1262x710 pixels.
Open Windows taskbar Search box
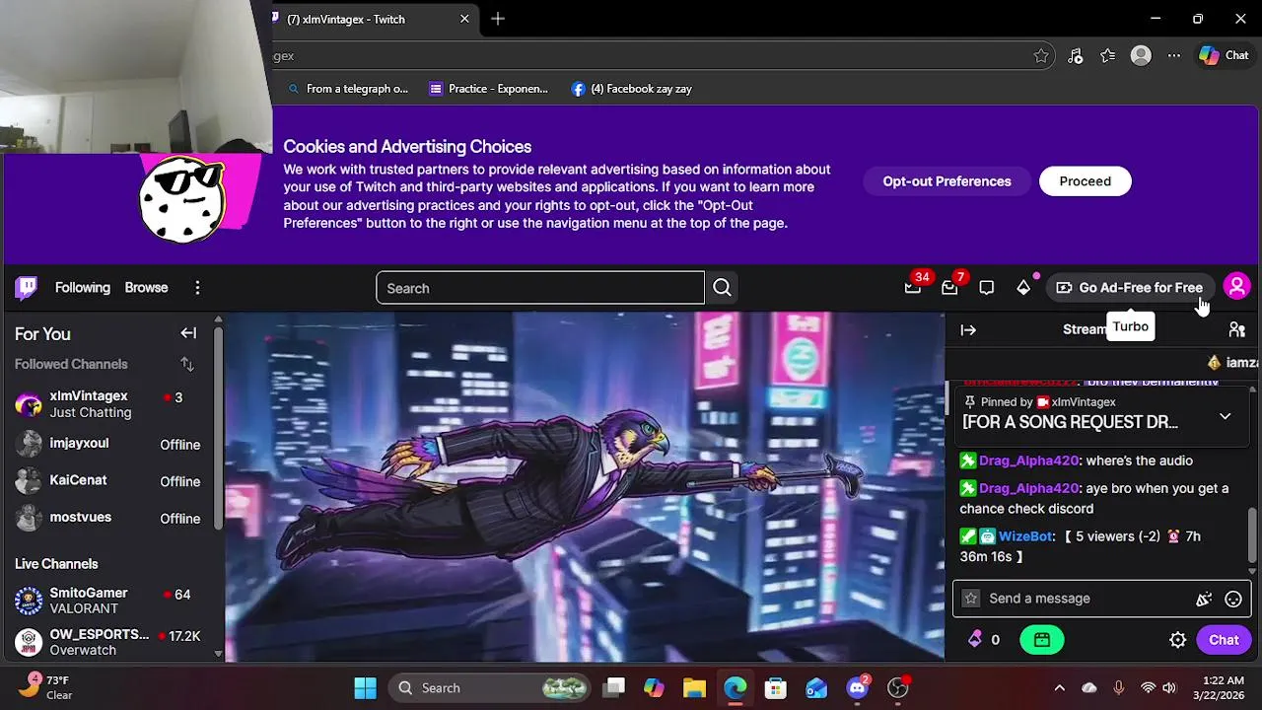[489, 688]
